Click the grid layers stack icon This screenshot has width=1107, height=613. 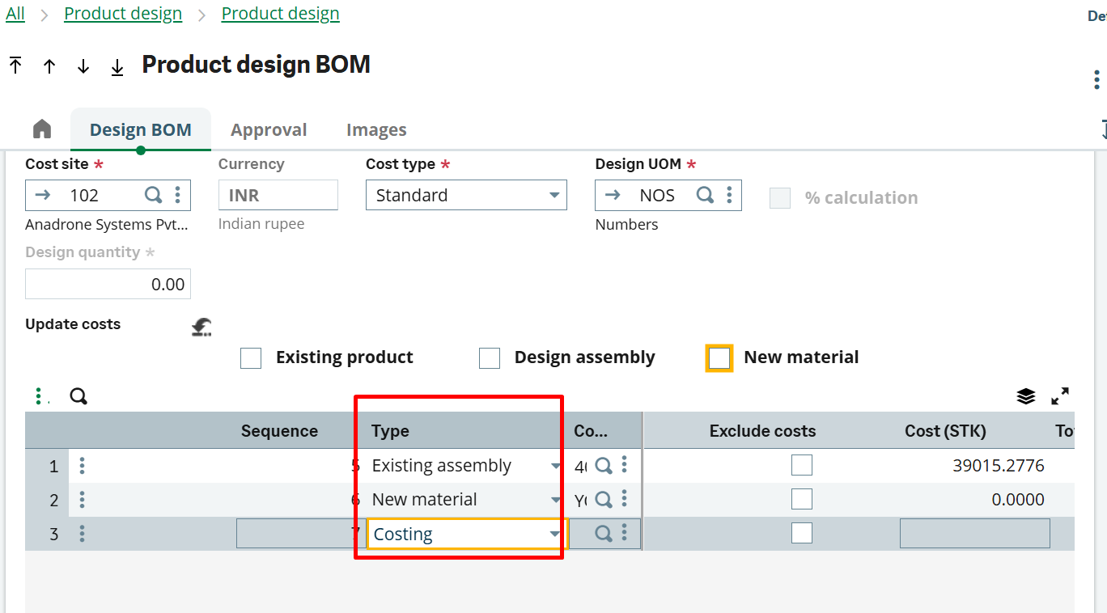[x=1026, y=396]
